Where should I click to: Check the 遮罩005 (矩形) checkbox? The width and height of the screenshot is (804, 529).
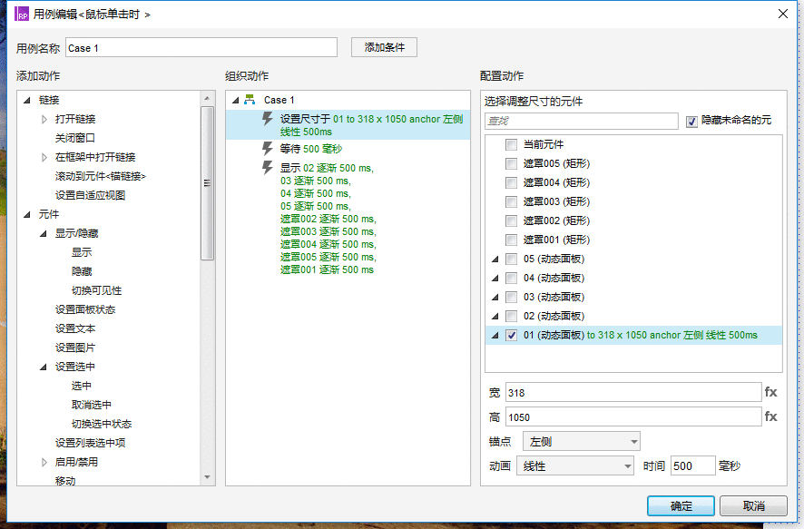click(511, 163)
